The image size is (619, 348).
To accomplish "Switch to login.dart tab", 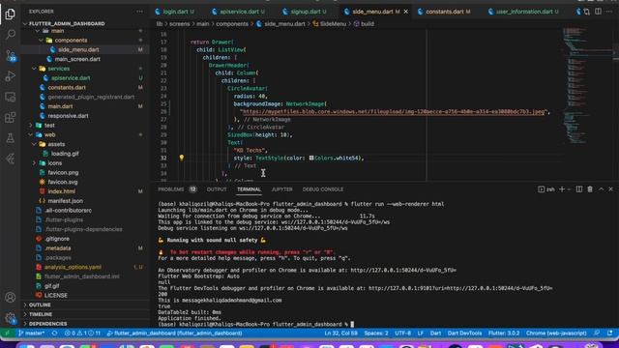I will [x=175, y=12].
